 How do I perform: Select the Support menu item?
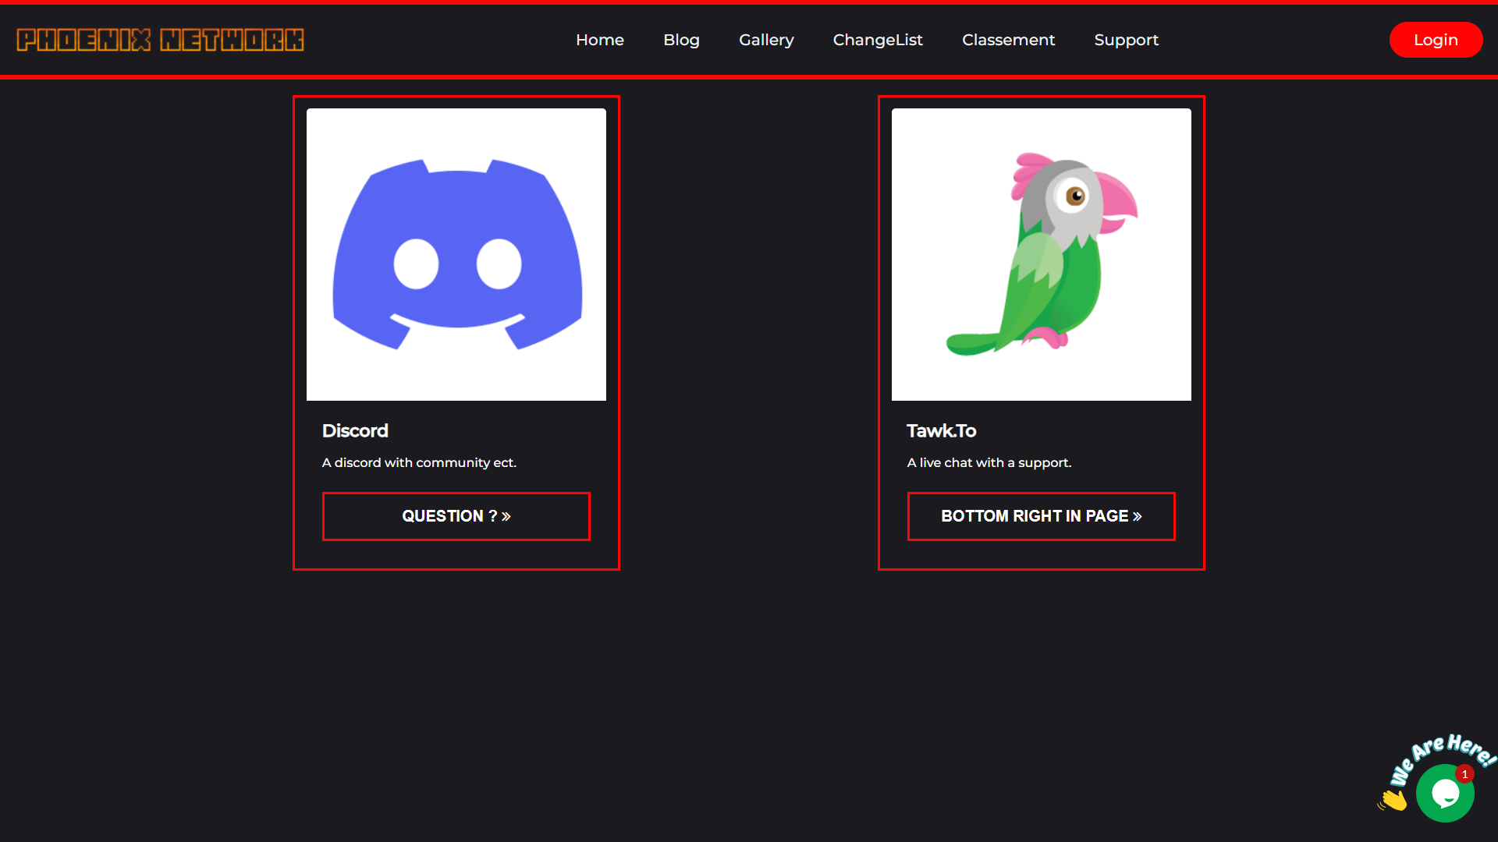[1127, 39]
